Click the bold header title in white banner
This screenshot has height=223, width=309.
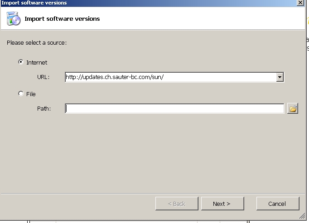(x=62, y=19)
